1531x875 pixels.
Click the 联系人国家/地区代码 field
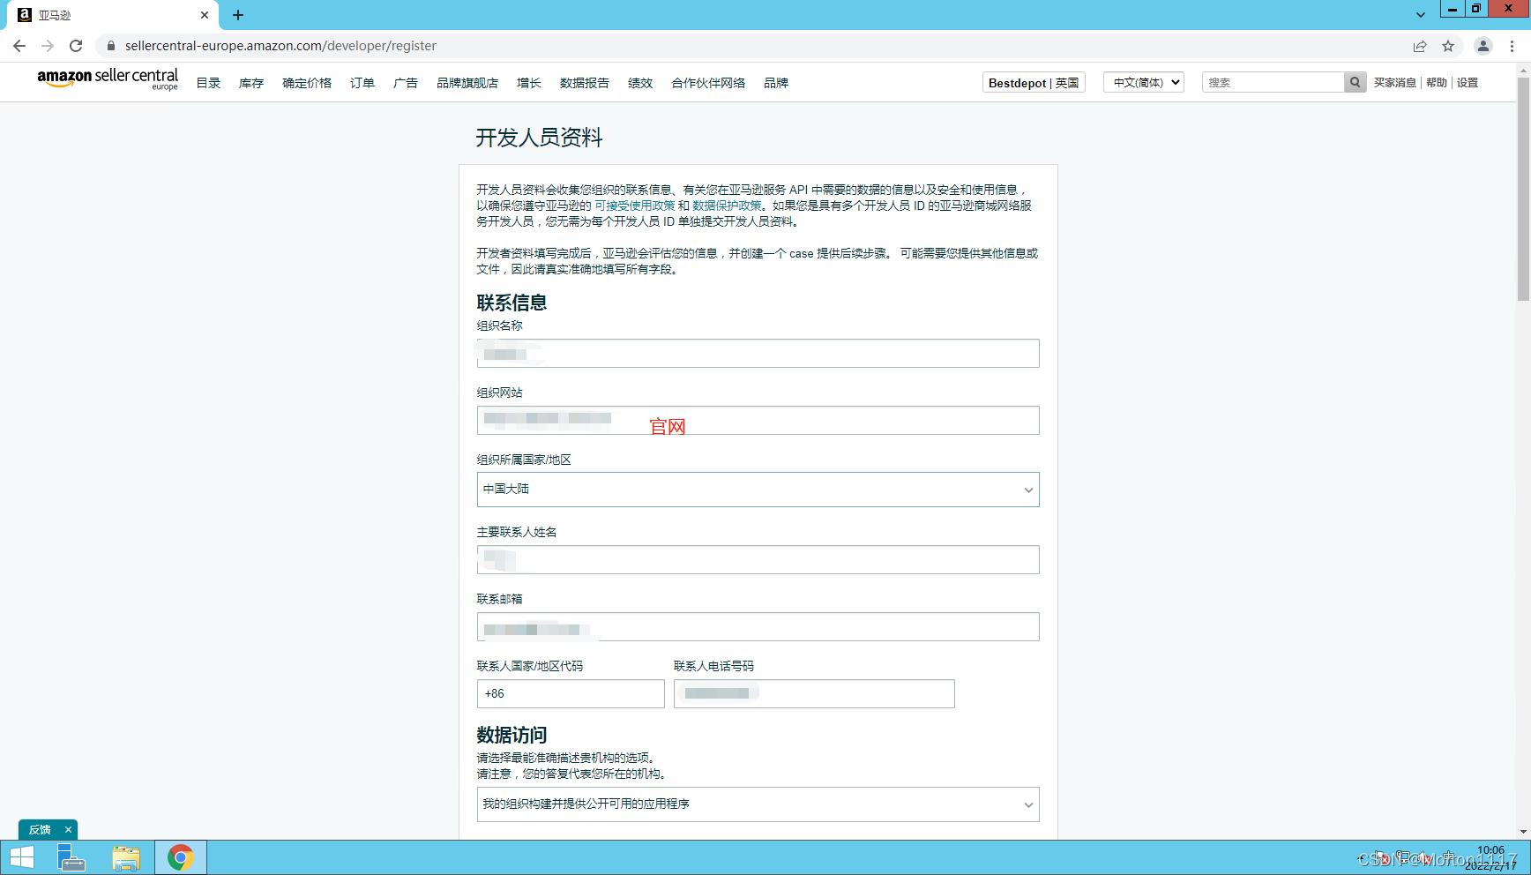pos(571,694)
